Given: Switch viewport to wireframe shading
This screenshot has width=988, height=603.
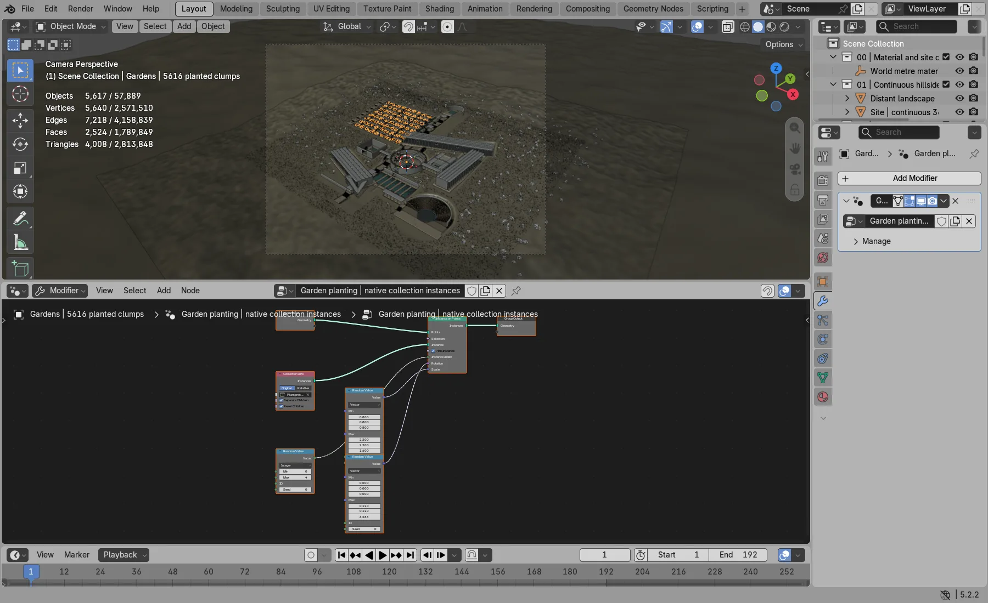Looking at the screenshot, I should [x=745, y=26].
